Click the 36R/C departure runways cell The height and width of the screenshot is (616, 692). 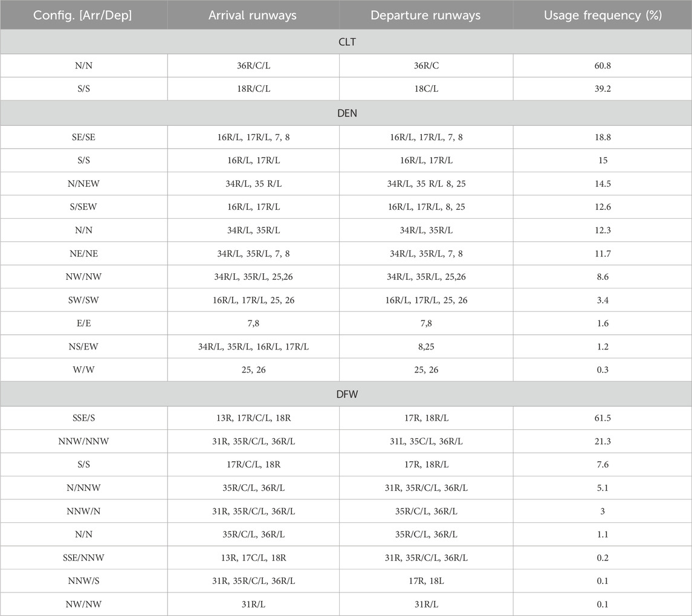point(426,66)
